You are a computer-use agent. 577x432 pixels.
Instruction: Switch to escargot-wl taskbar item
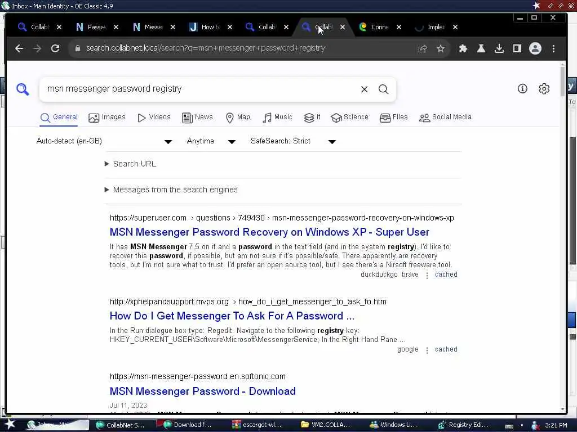click(x=257, y=425)
